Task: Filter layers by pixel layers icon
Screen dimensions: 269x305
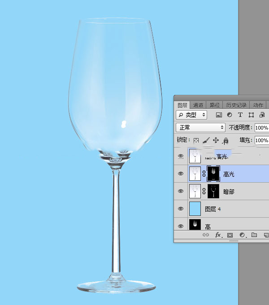Action: [219, 115]
